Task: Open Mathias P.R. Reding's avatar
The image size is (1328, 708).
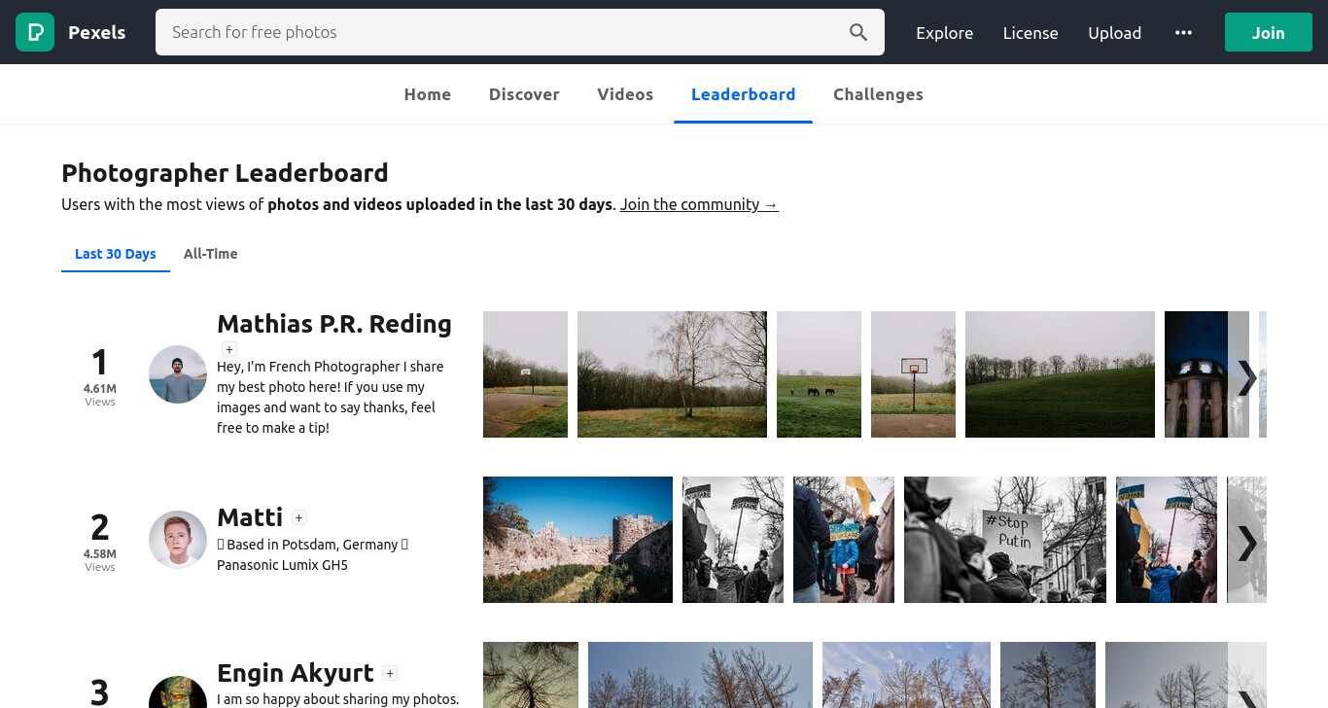Action: pos(178,374)
